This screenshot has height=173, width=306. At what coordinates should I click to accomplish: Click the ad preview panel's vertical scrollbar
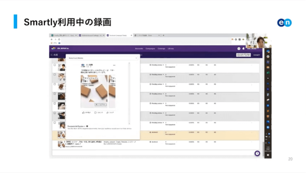[x=129, y=93]
